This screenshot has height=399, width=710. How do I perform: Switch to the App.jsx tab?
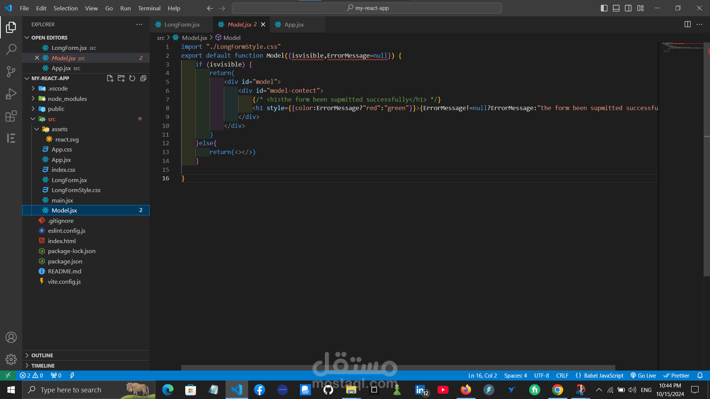294,24
